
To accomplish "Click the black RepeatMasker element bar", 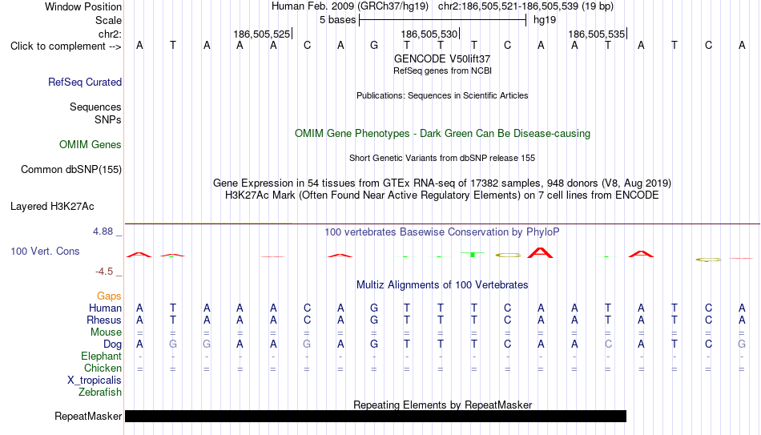I will point(376,416).
